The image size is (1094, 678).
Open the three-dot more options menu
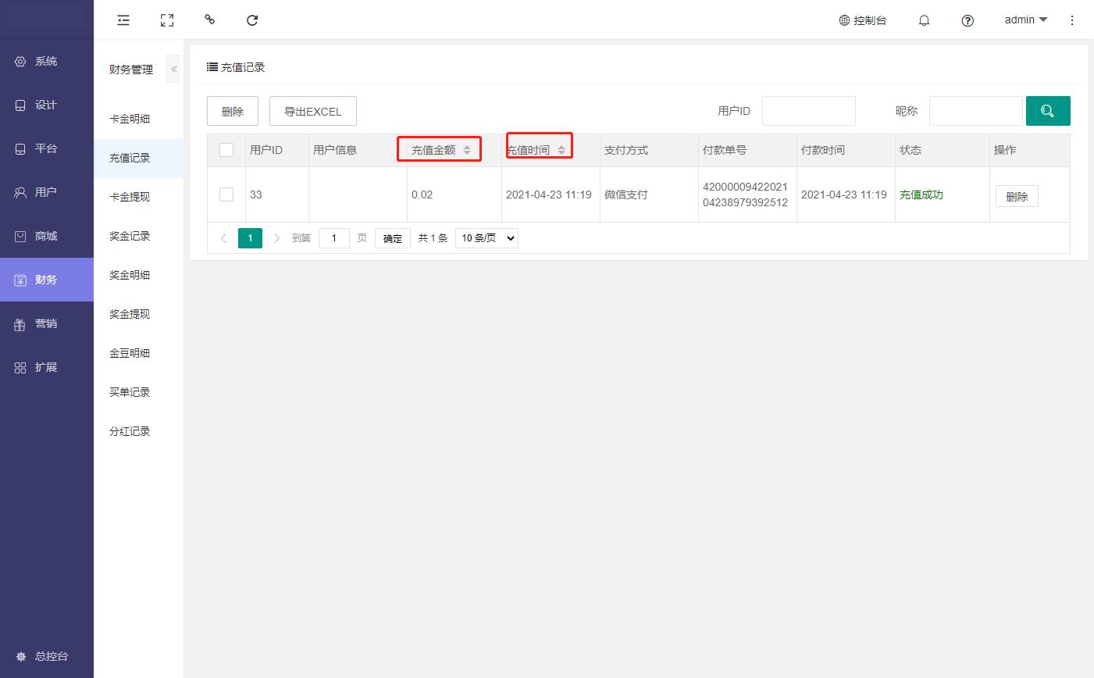tap(1072, 20)
